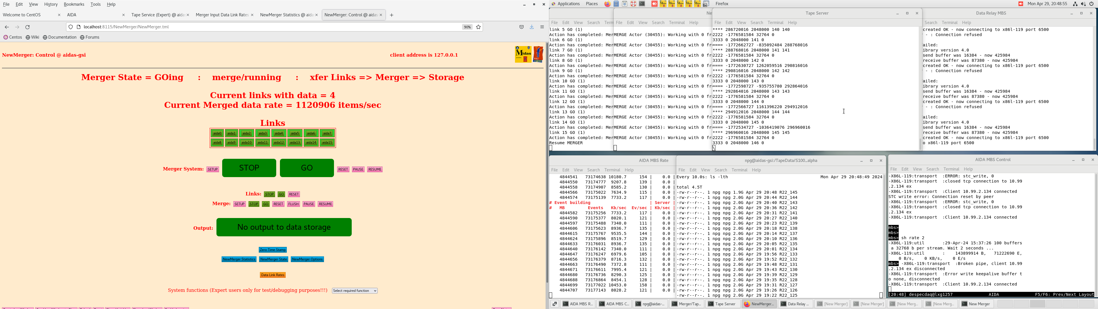The height and width of the screenshot is (309, 1098).
Task: Close the Welcome to CentOS tab
Action: [59, 15]
